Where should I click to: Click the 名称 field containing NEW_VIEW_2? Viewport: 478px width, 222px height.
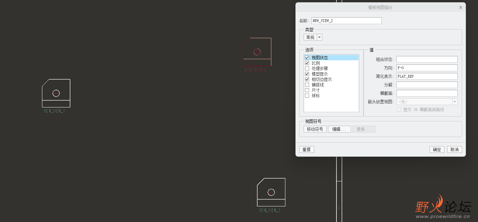click(x=347, y=21)
